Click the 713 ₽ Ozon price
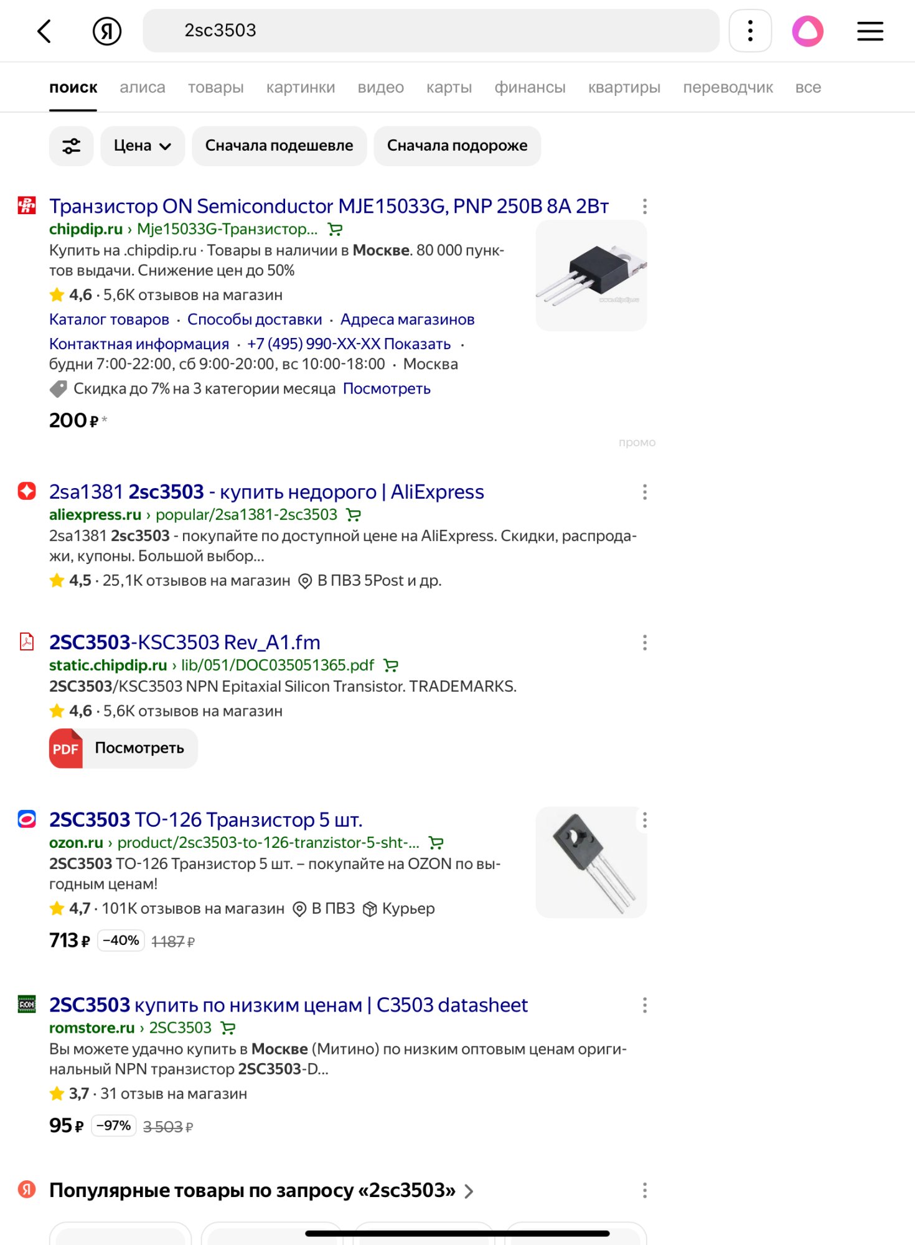Image resolution: width=915 pixels, height=1245 pixels. [x=70, y=940]
